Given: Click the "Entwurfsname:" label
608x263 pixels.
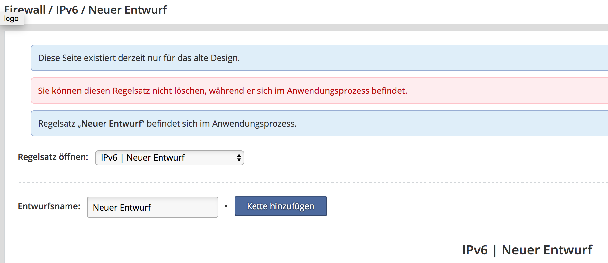Looking at the screenshot, I should [49, 206].
